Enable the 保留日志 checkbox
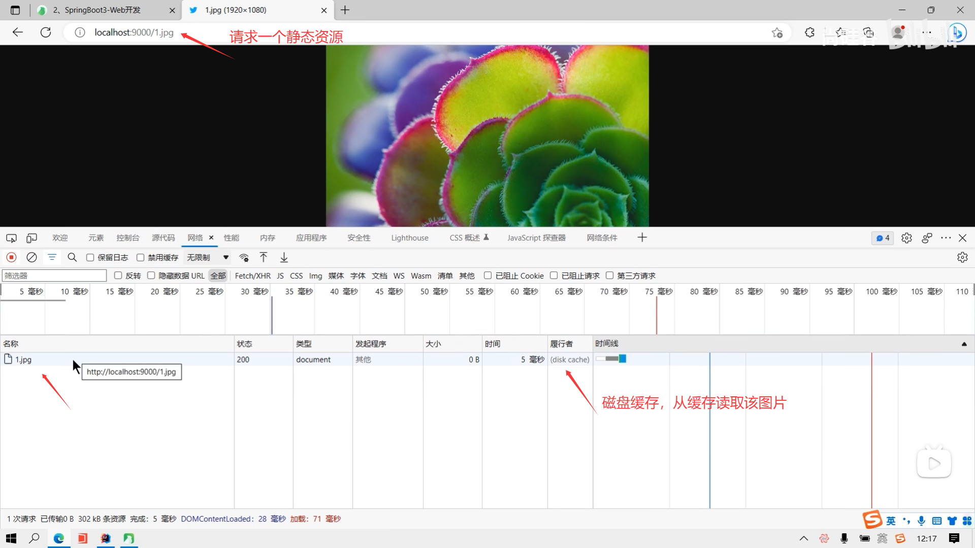 (90, 258)
